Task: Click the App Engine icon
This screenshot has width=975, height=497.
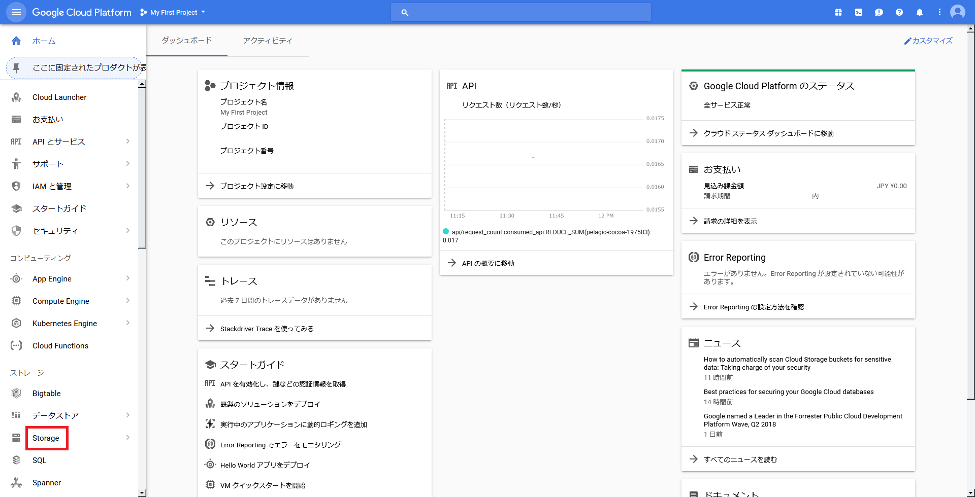Action: click(x=16, y=278)
